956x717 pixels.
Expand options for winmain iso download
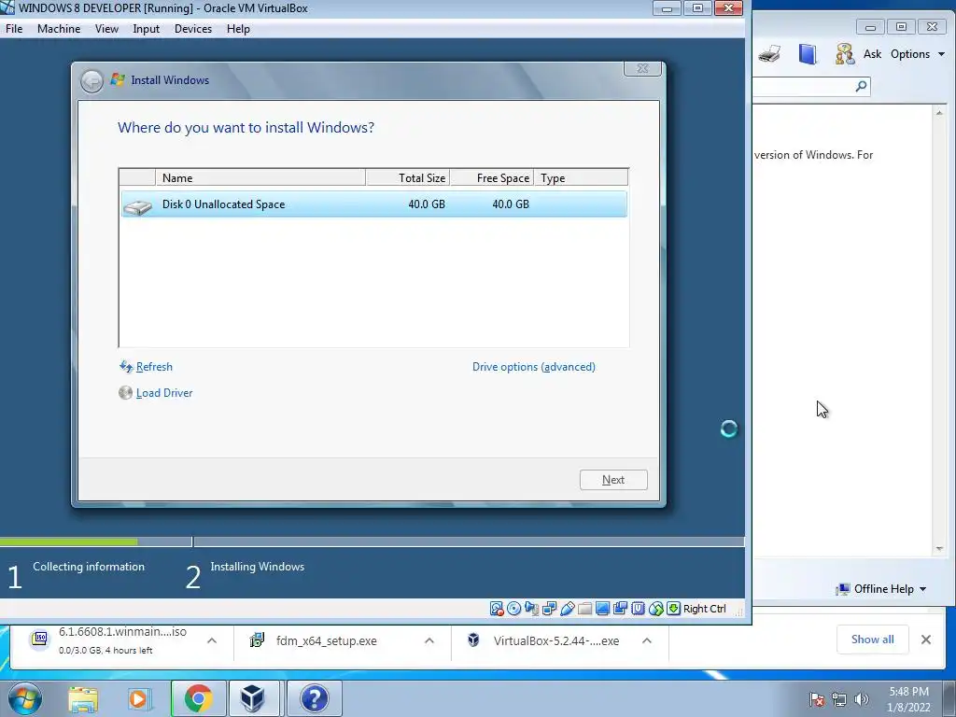[x=212, y=640]
